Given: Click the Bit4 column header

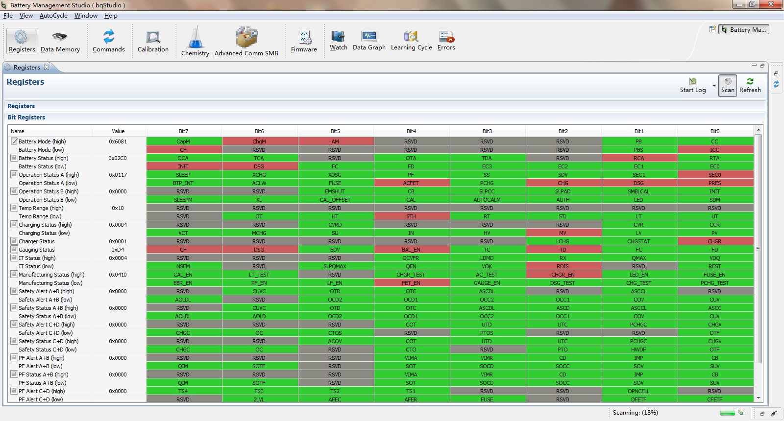Looking at the screenshot, I should pyautogui.click(x=411, y=131).
